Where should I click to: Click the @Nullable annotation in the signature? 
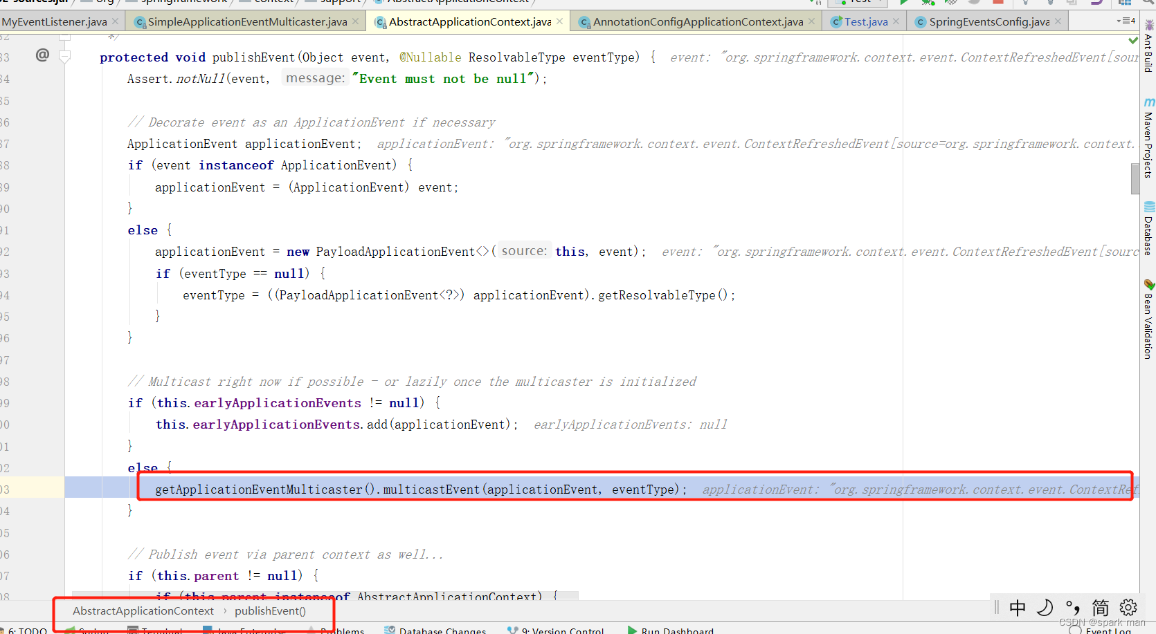430,57
